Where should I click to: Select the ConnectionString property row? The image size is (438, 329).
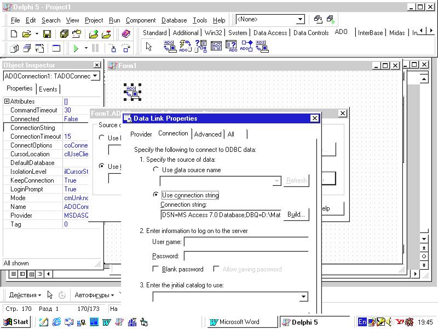pos(46,128)
